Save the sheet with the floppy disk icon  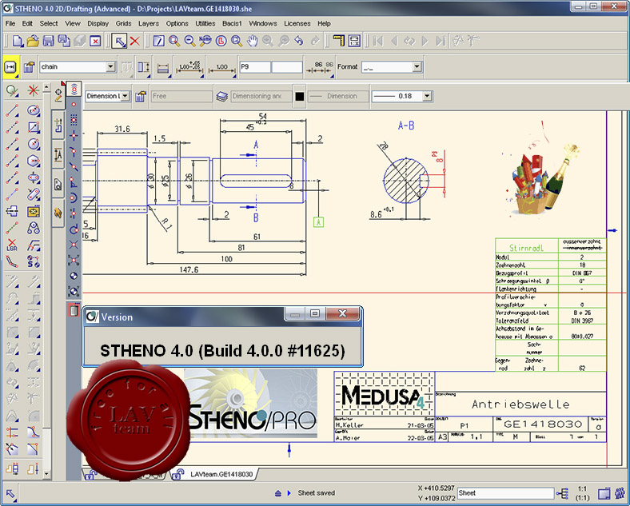48,41
